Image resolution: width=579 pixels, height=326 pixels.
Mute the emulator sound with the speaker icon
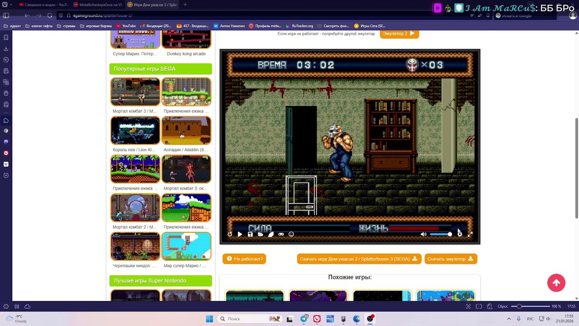tap(423, 234)
